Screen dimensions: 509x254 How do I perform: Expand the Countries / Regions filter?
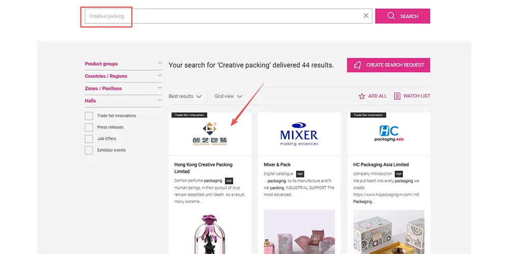(123, 76)
